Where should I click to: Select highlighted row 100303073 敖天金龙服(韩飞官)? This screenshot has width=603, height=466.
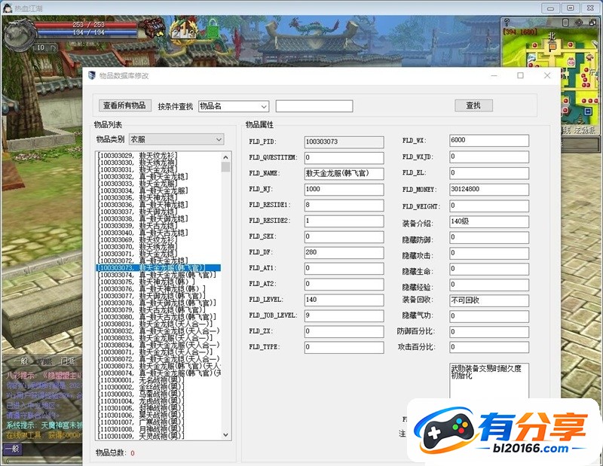(x=158, y=268)
